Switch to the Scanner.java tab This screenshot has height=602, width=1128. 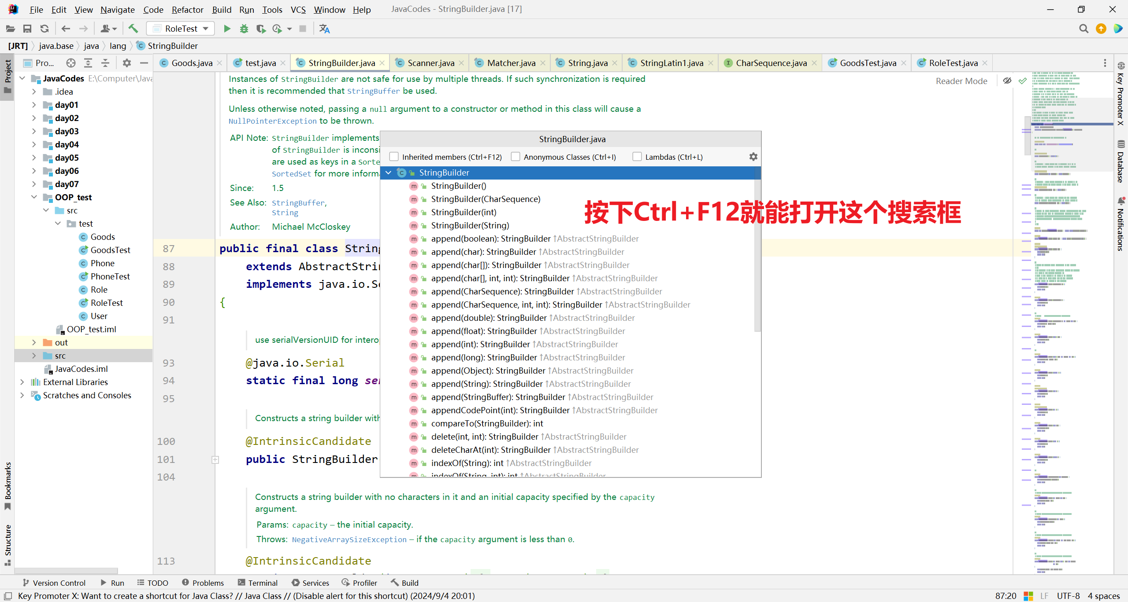[430, 63]
